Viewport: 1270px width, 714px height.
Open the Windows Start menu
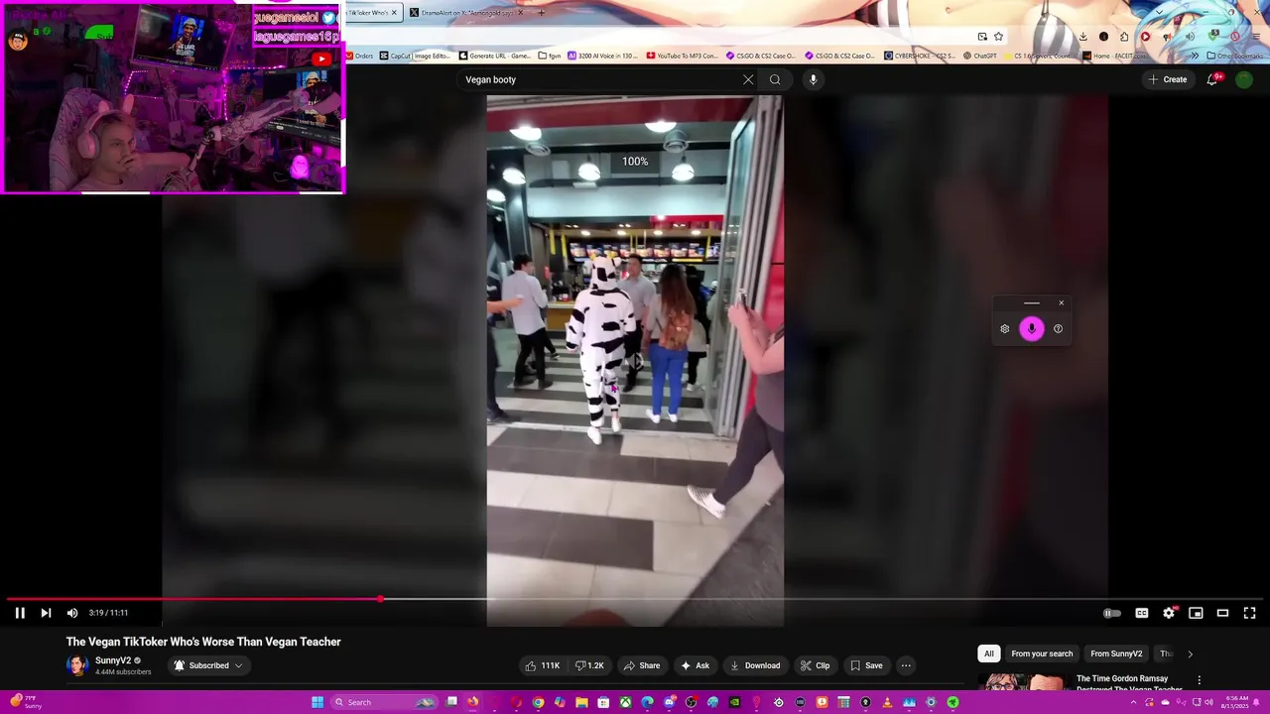[x=317, y=702]
